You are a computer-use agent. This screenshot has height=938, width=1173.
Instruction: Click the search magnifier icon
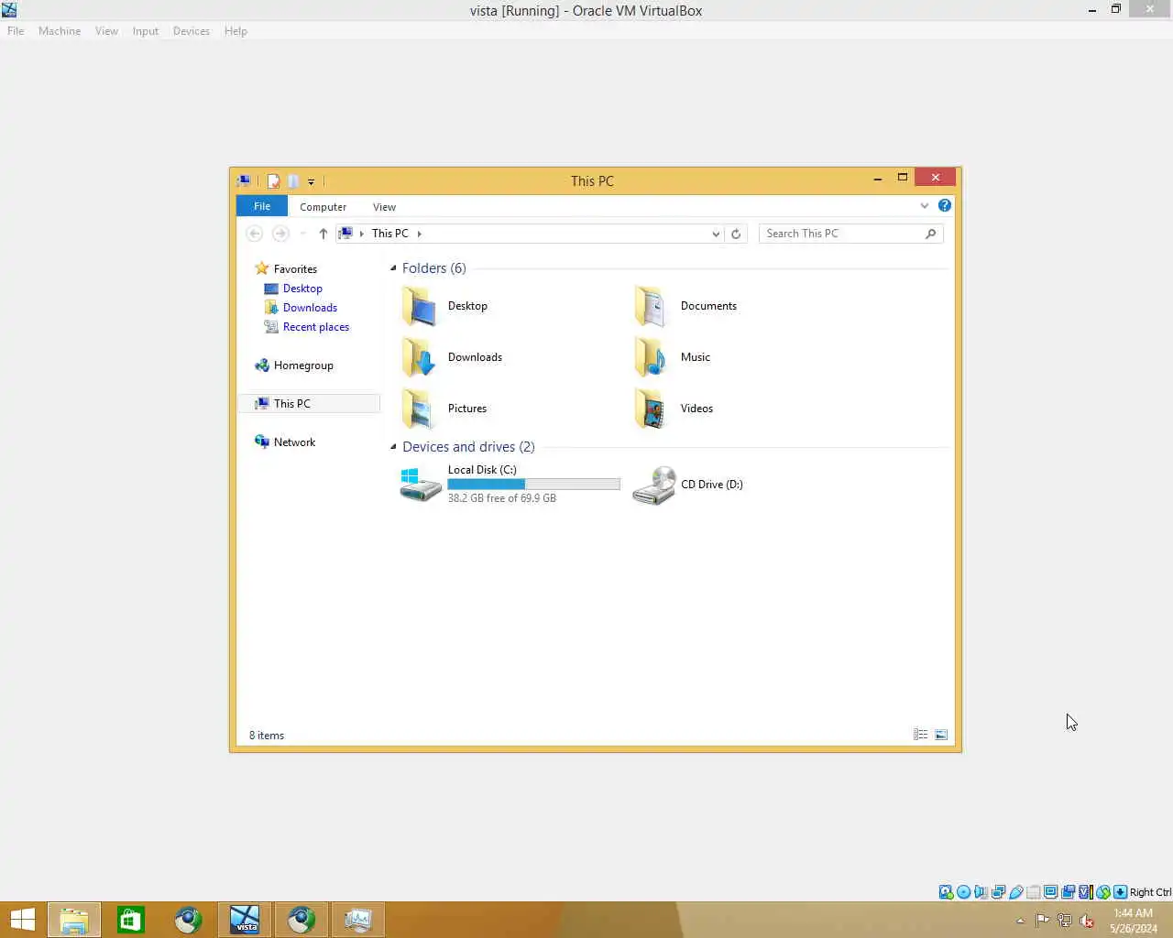point(930,234)
